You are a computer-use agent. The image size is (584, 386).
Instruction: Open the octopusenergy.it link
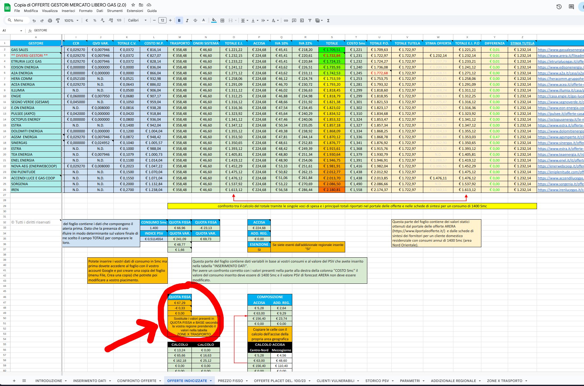point(561,119)
